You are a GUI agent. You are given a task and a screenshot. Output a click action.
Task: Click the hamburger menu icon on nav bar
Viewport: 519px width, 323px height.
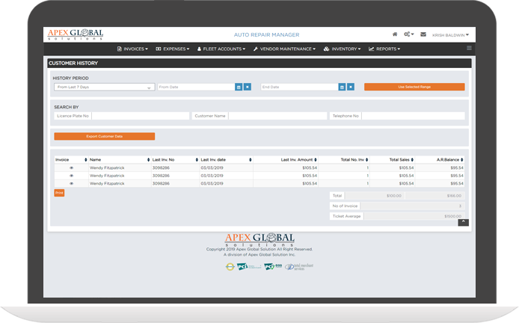click(x=469, y=49)
